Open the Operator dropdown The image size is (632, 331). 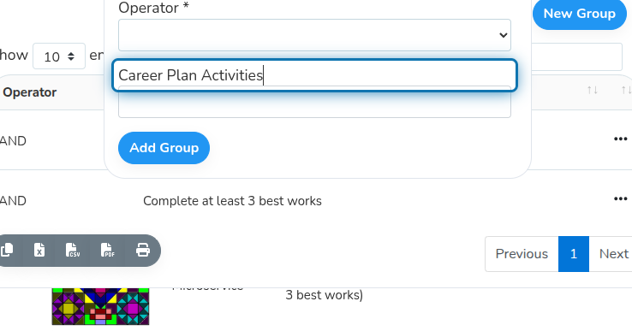[314, 35]
